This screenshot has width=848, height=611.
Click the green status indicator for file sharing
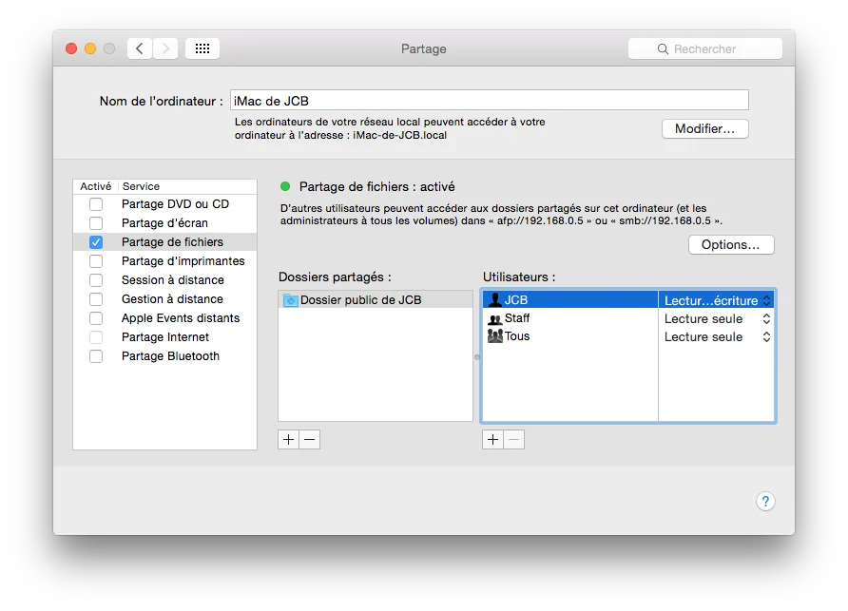[x=285, y=186]
